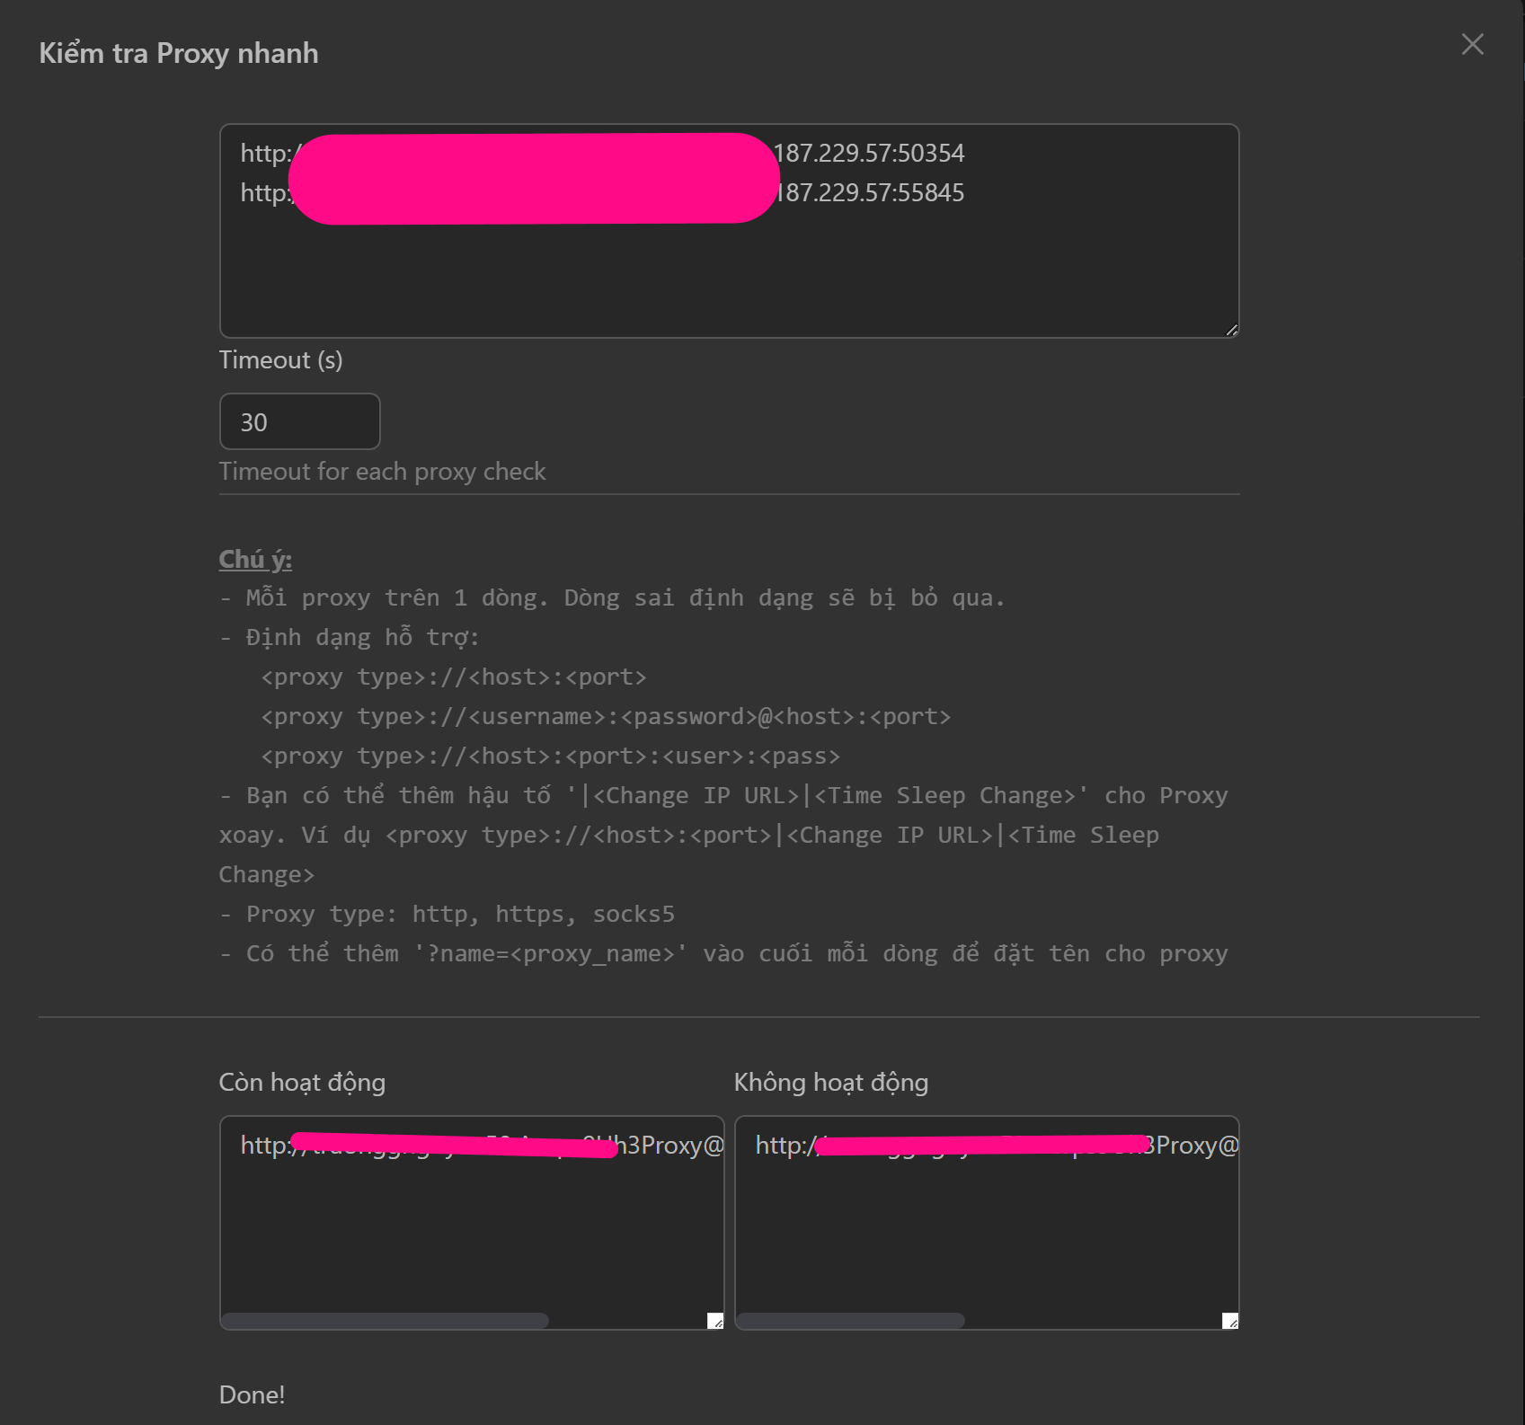Click the 'Timeout for each proxy check' hint

382,472
